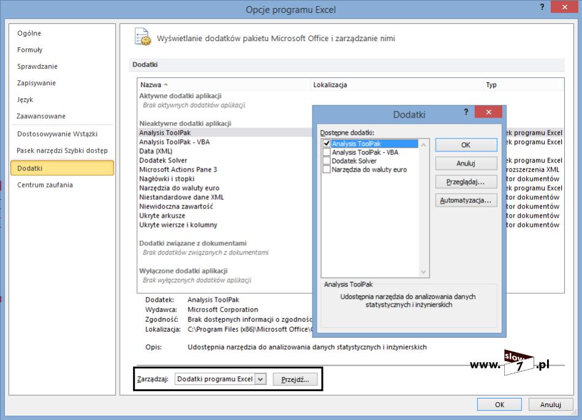
Task: Check Narzędzia do waluty euro checkbox
Action: click(327, 169)
